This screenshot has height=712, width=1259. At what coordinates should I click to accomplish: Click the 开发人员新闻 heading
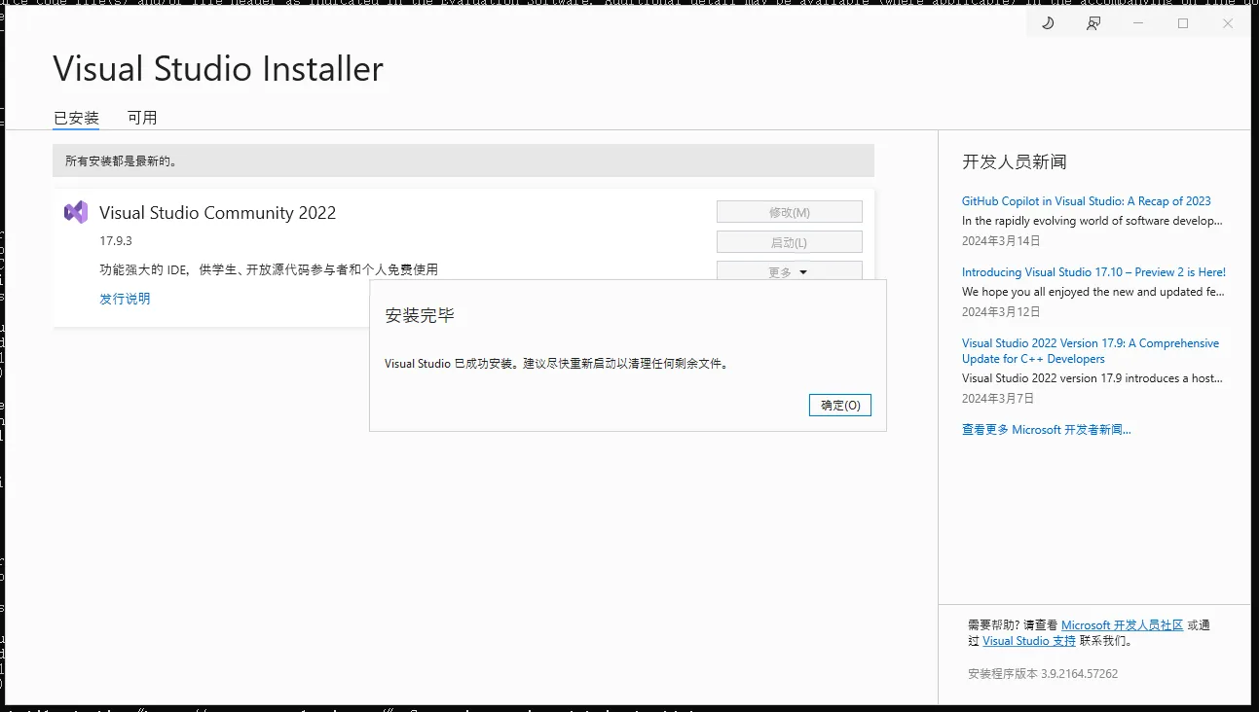(1015, 161)
